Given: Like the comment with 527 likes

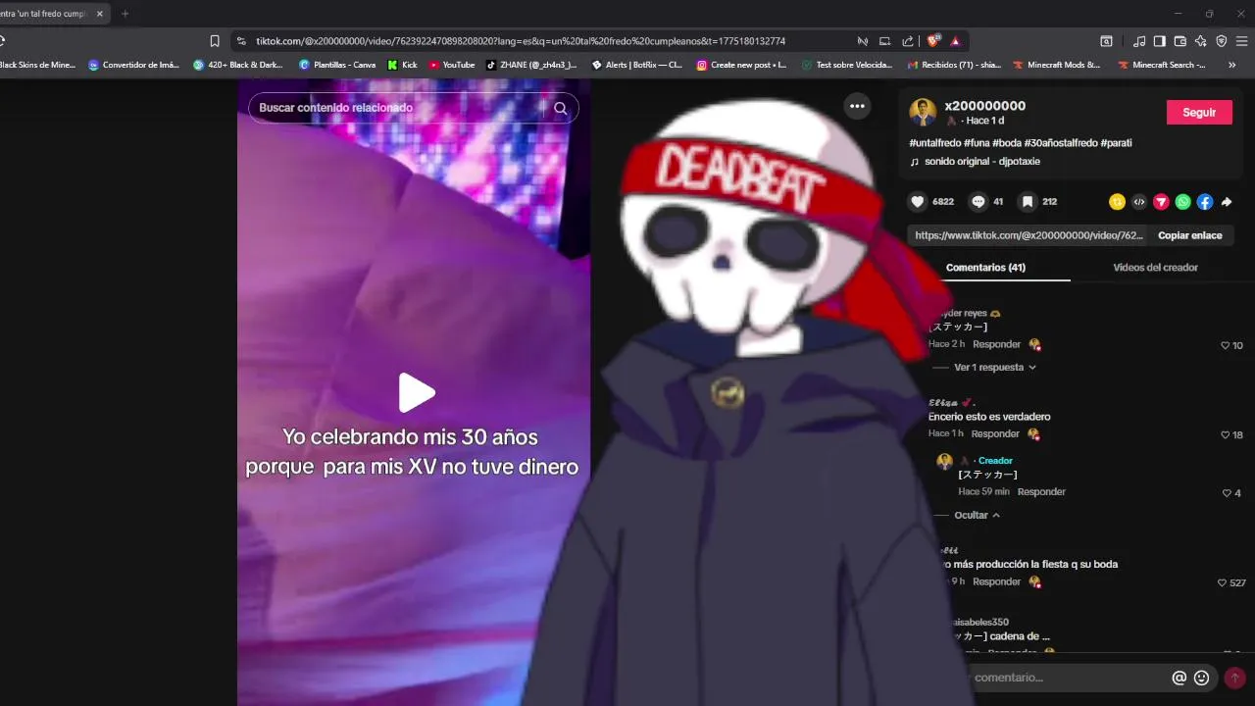Looking at the screenshot, I should click(1222, 583).
